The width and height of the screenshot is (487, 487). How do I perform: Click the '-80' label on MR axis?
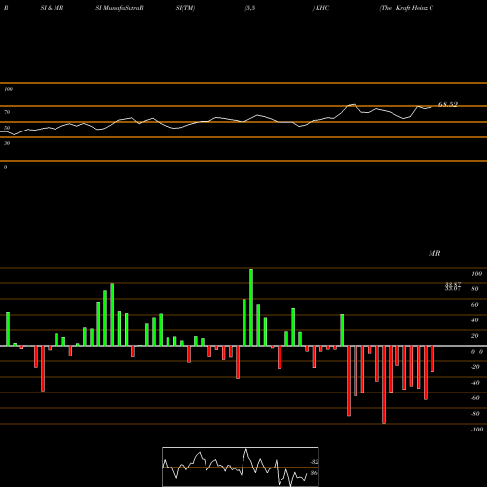click(475, 414)
